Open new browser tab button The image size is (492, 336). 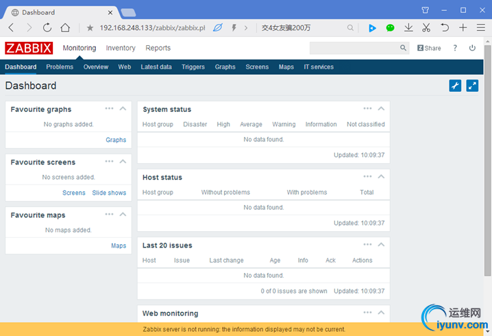[128, 12]
